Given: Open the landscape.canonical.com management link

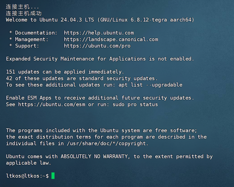Looking at the screenshot, I should (111, 39).
